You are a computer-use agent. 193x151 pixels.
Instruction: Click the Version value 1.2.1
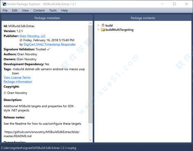click(x=20, y=31)
